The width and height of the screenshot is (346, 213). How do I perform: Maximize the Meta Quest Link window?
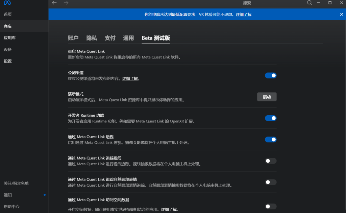click(330, 3)
